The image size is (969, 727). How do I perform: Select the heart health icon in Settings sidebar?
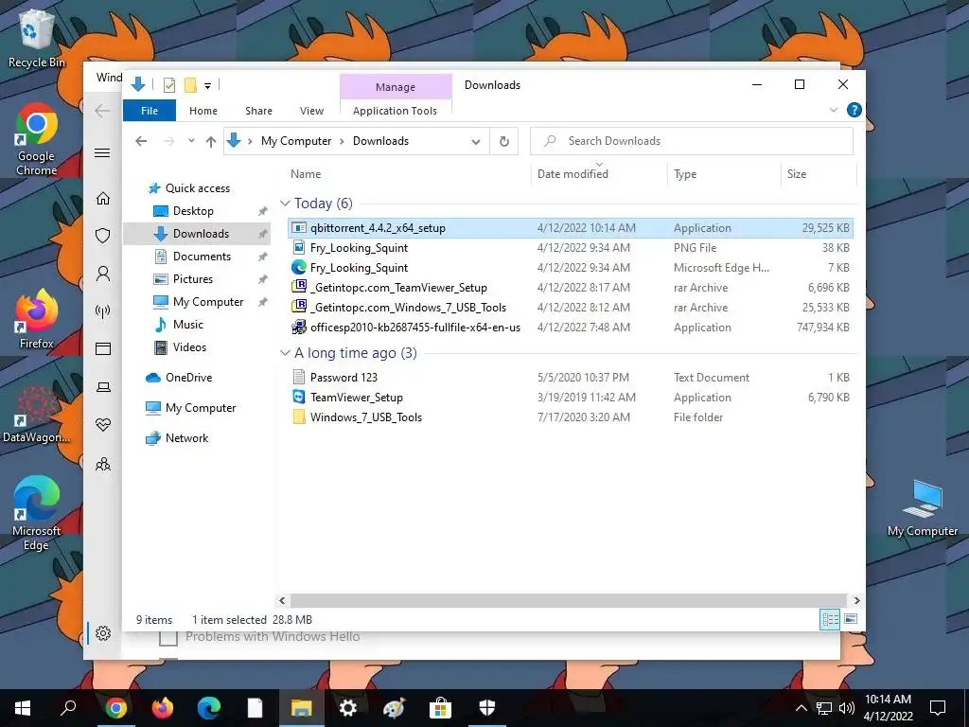pos(102,425)
